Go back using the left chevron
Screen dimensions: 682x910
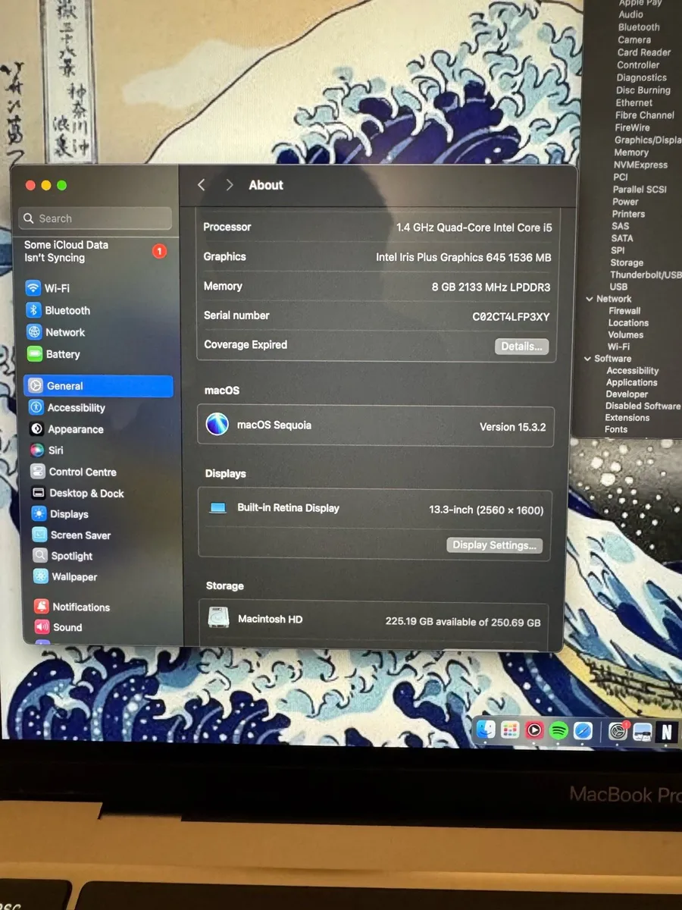coord(202,185)
